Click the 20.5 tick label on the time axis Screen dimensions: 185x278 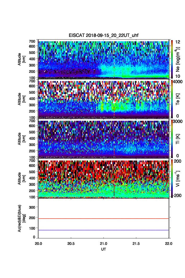[71, 243]
